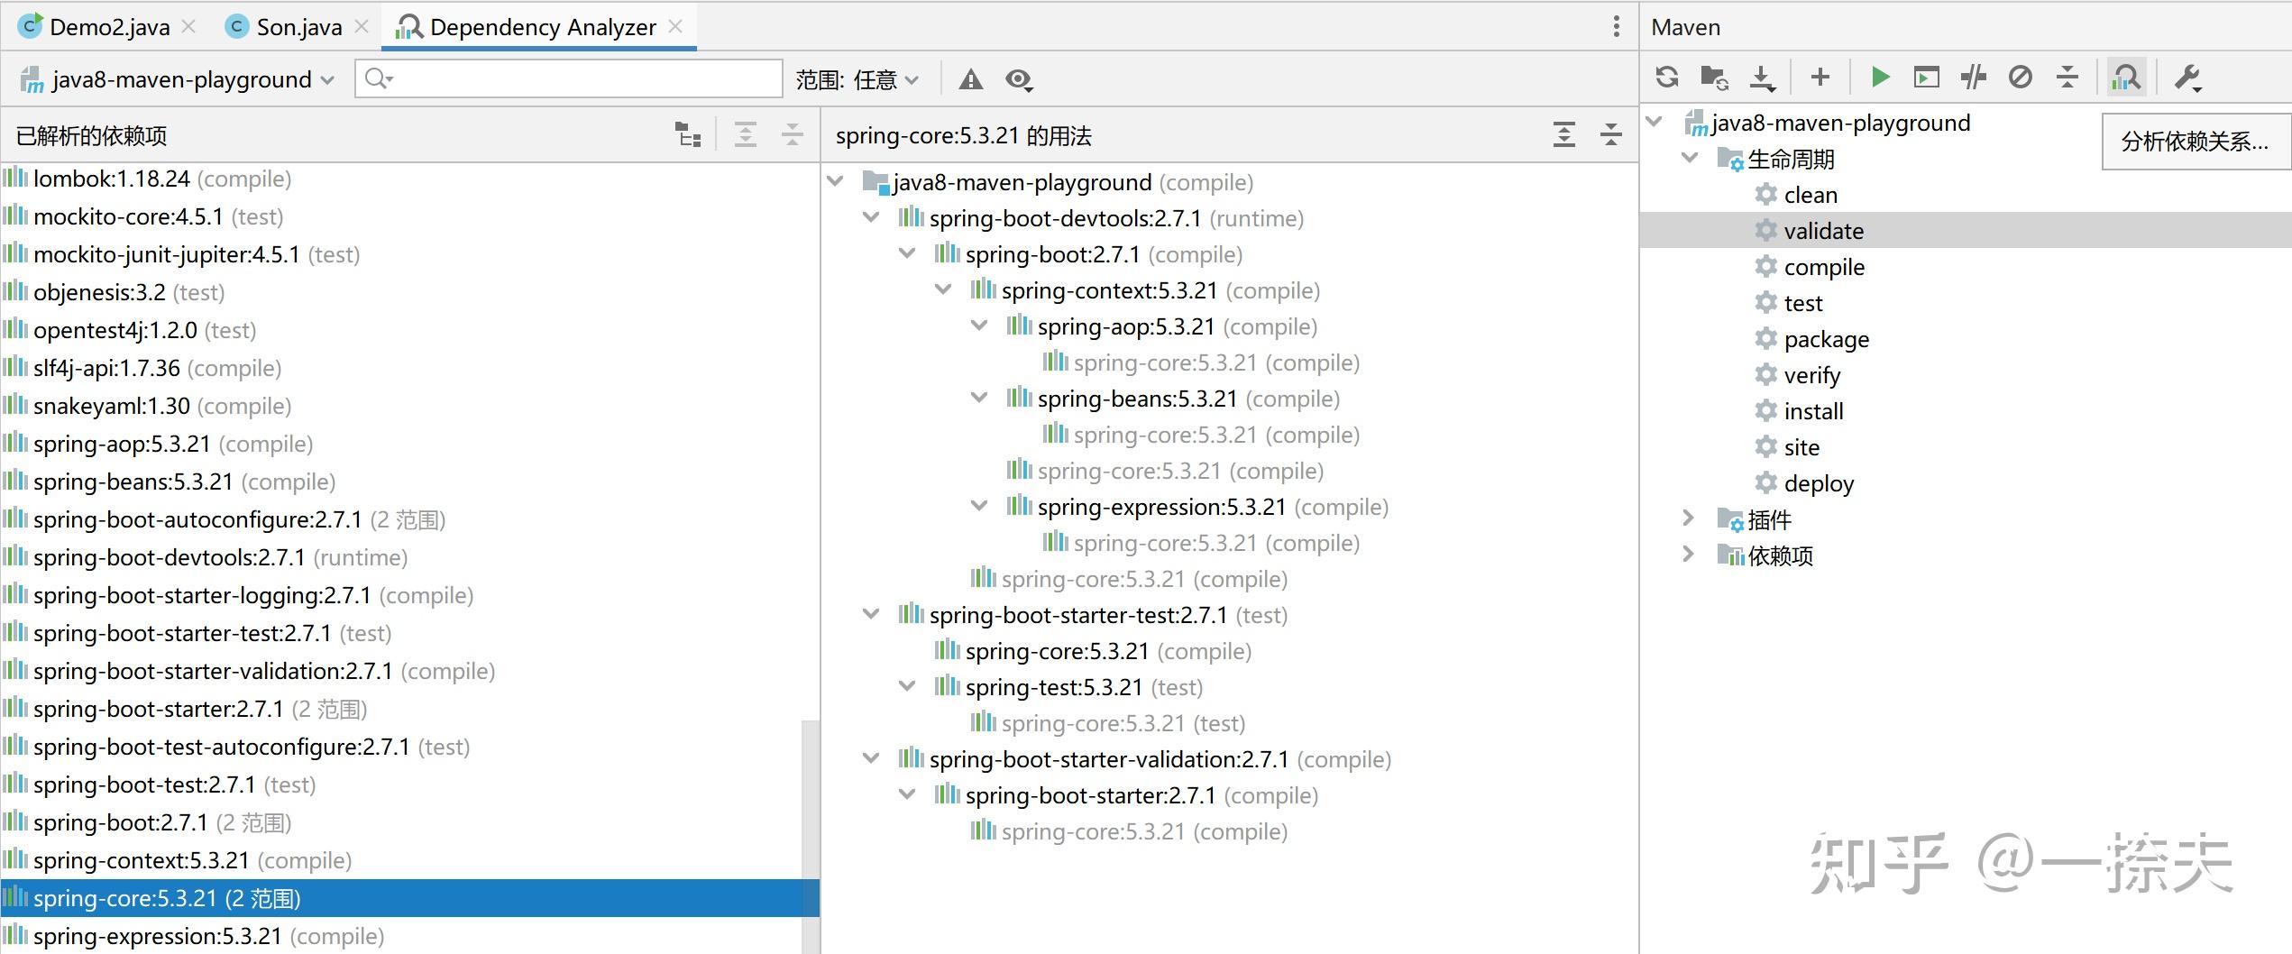Collapse the 生命周期 lifecycle node
The width and height of the screenshot is (2292, 954).
1689,159
